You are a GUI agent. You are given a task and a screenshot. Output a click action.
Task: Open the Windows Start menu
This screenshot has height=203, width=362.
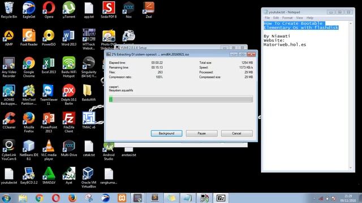[6, 198]
